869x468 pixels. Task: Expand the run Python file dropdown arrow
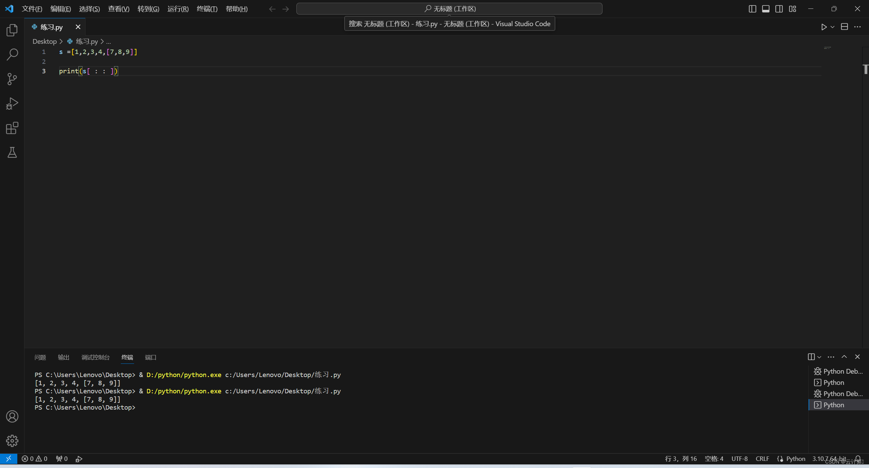(x=832, y=27)
